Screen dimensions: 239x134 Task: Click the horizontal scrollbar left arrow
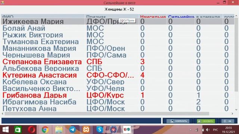(3, 114)
